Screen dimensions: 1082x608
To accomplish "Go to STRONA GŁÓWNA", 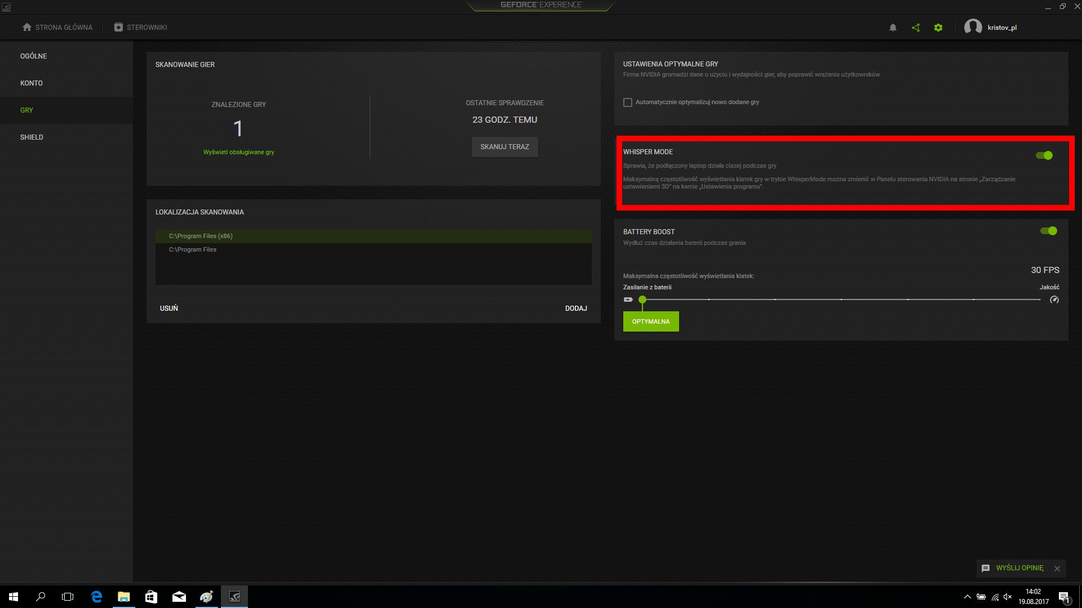I will click(57, 26).
